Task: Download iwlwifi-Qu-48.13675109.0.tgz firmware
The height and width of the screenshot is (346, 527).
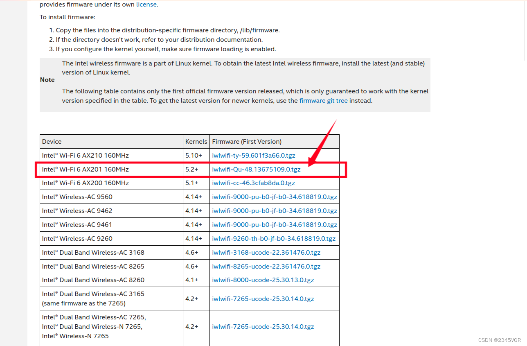Action: point(256,169)
